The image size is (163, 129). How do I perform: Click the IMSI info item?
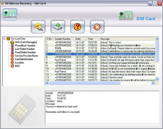[x=17, y=66]
